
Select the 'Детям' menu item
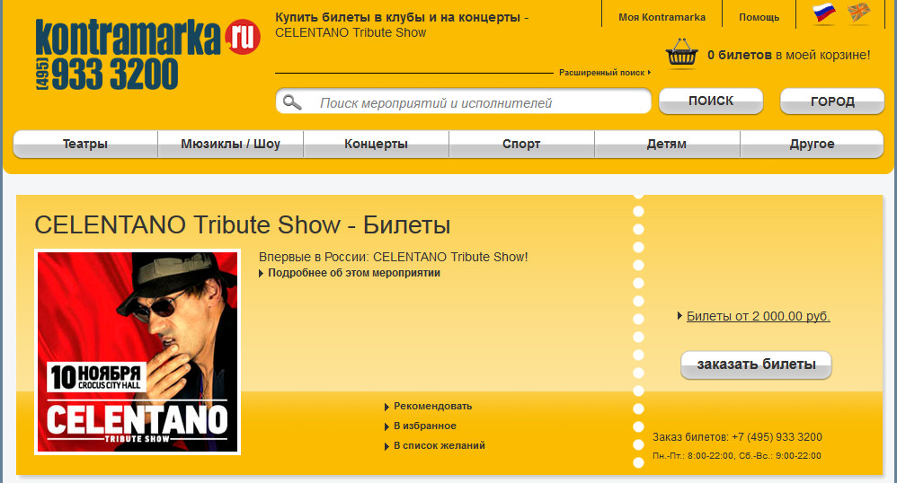666,144
